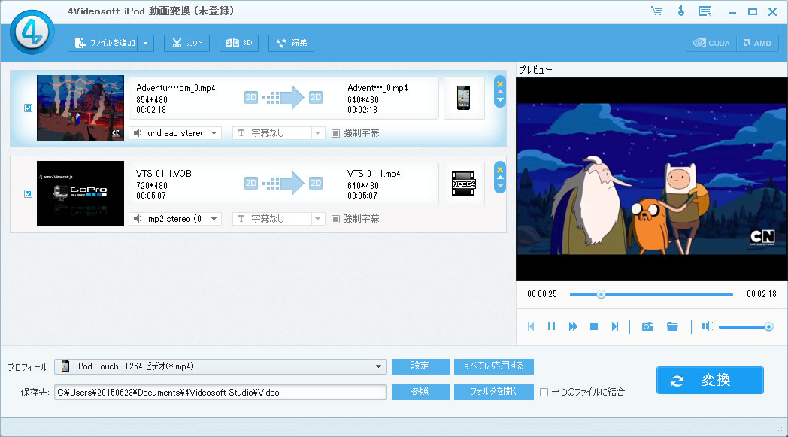This screenshot has height=437, width=788.
Task: Click the source name VTS_01_1.VOB
Action: click(x=164, y=174)
